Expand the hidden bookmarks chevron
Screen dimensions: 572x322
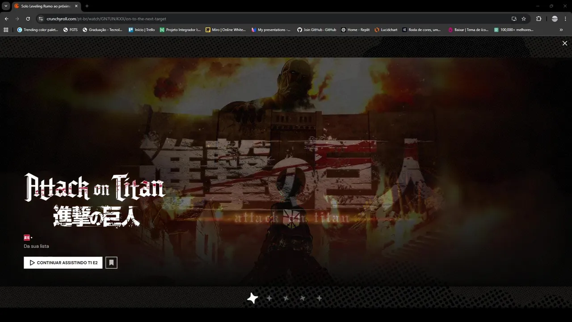pos(561,30)
